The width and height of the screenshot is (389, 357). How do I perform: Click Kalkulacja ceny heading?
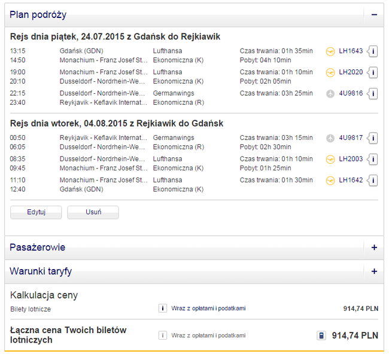44,295
